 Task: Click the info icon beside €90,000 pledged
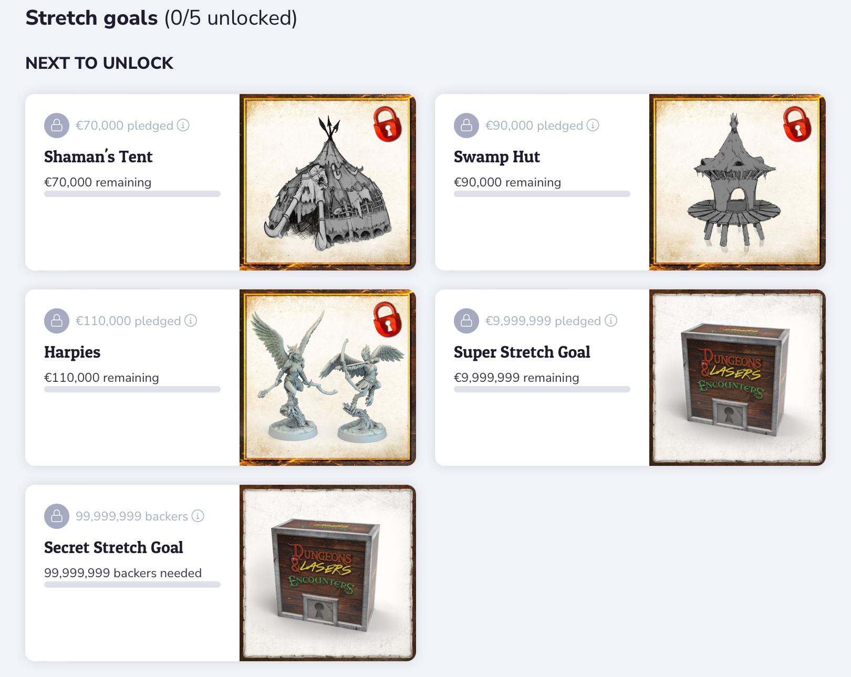click(x=593, y=125)
